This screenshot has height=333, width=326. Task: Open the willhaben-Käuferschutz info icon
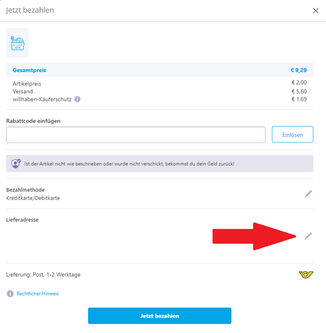click(x=78, y=99)
